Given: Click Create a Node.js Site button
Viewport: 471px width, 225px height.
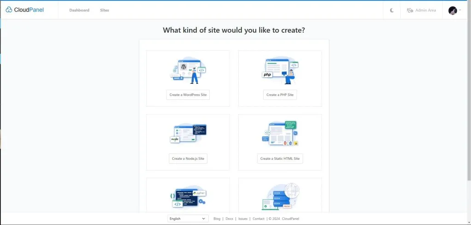Looking at the screenshot, I should tap(188, 159).
